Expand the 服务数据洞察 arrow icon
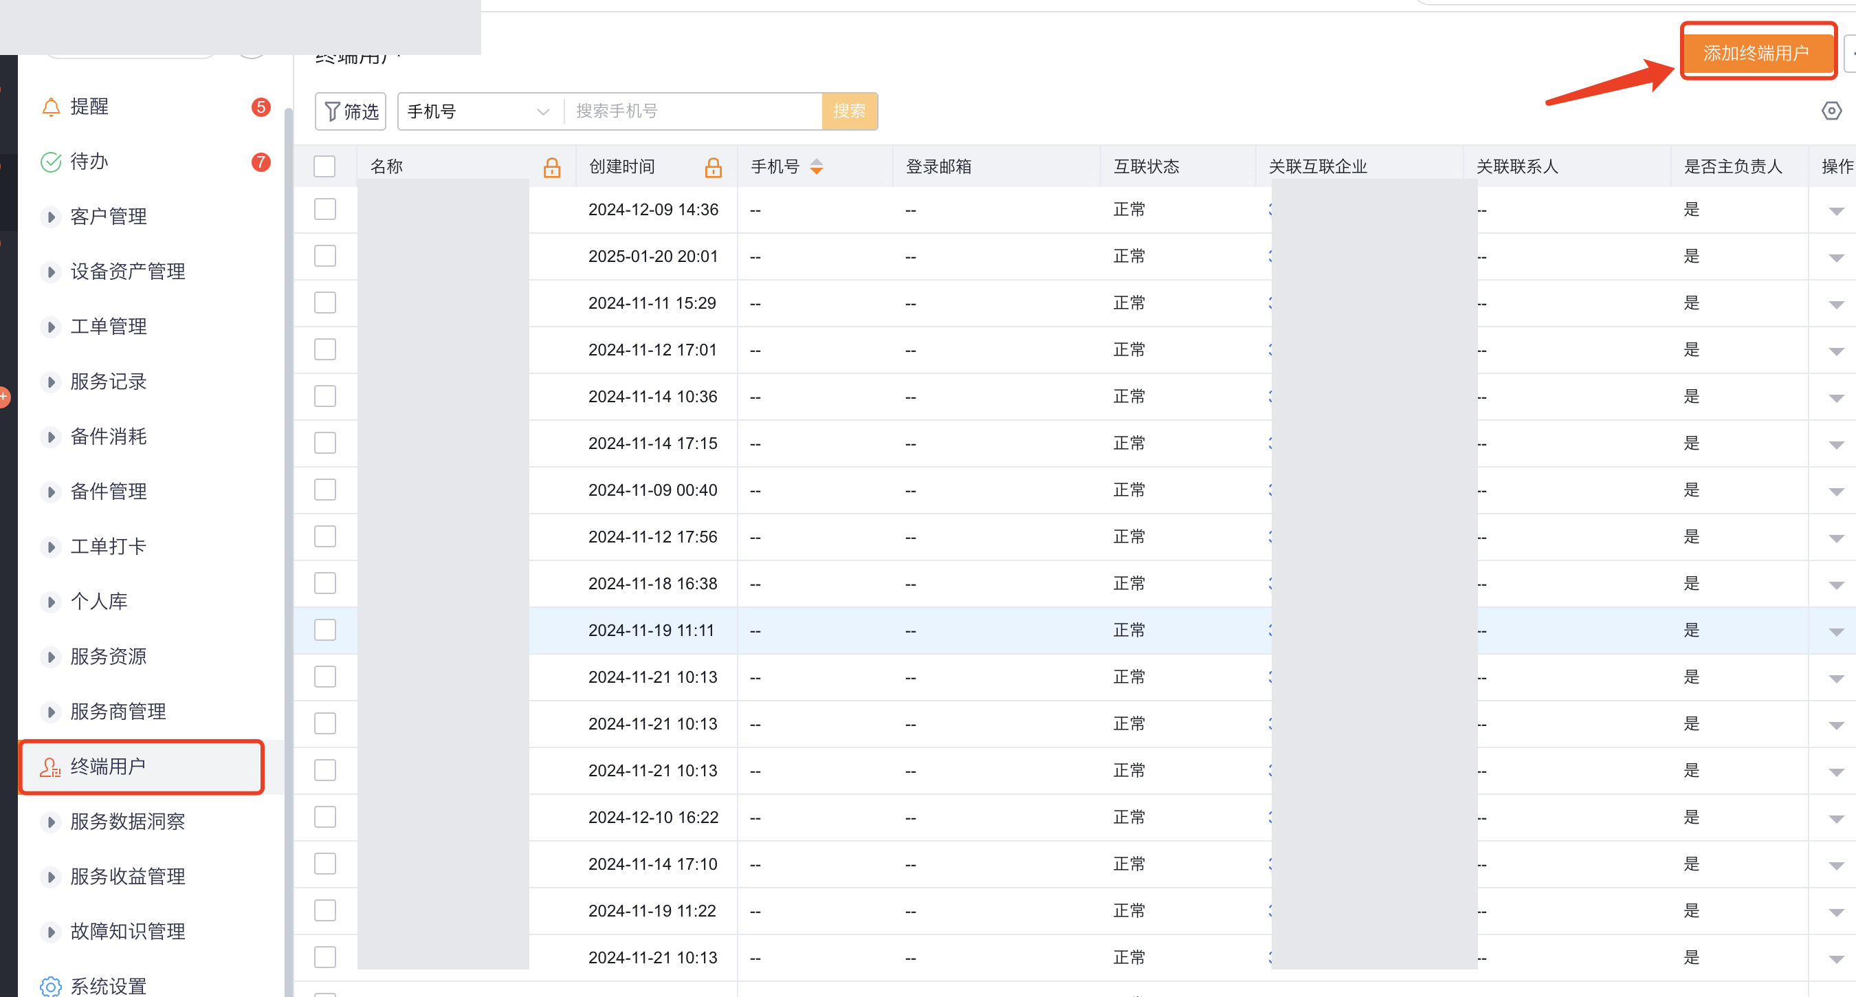The width and height of the screenshot is (1856, 997). (50, 822)
